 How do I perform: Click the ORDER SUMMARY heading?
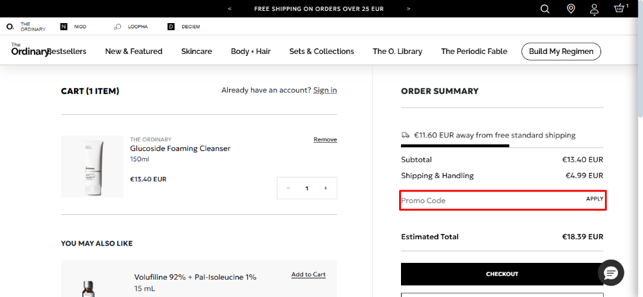pyautogui.click(x=440, y=91)
